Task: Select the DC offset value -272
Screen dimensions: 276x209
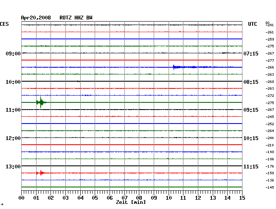Action: tap(270, 96)
